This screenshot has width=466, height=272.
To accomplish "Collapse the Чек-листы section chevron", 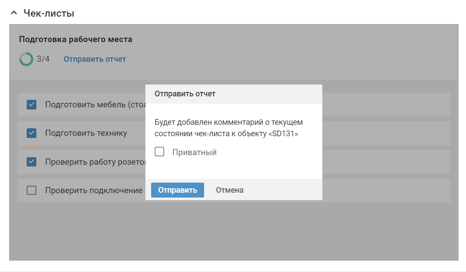I will tap(14, 13).
